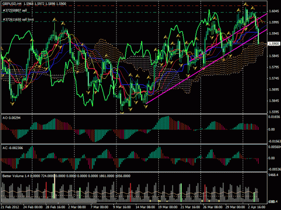
Task: Click the 28 Feb 16:00 date label
Action: (55, 207)
